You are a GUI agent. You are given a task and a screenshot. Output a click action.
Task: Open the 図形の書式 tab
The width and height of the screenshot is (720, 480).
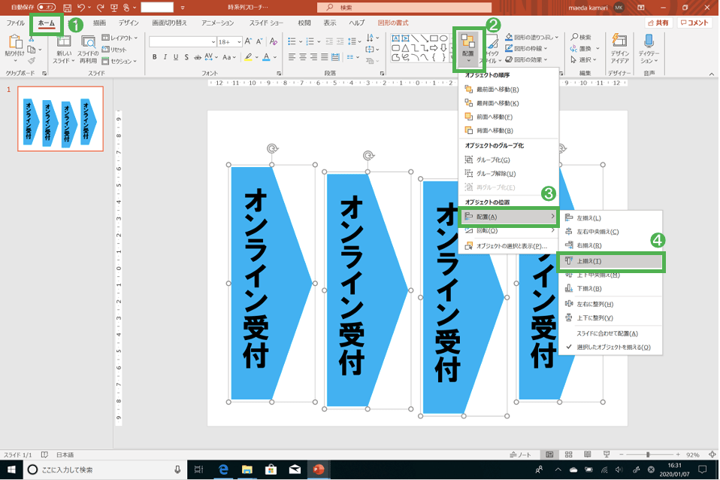[x=393, y=23]
